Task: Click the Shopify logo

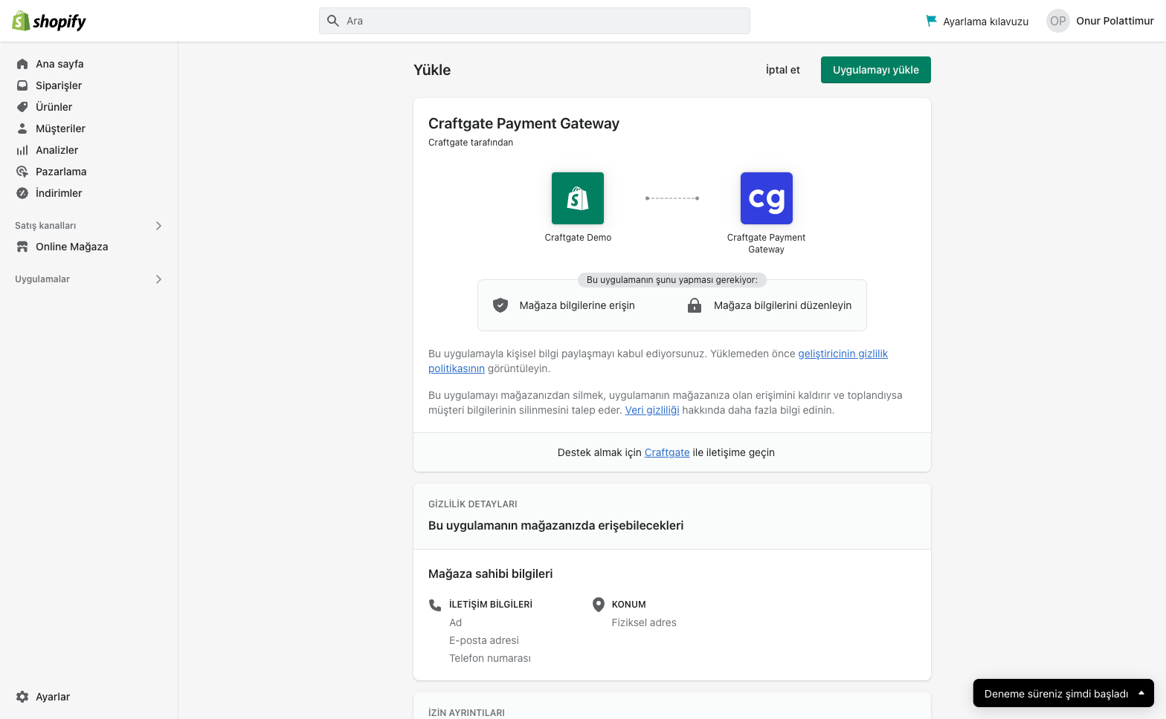Action: click(49, 21)
